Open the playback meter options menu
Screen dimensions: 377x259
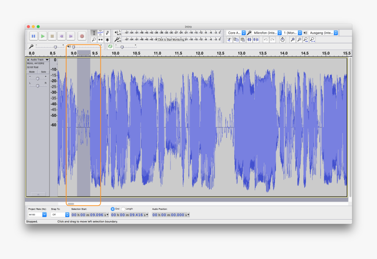point(117,33)
